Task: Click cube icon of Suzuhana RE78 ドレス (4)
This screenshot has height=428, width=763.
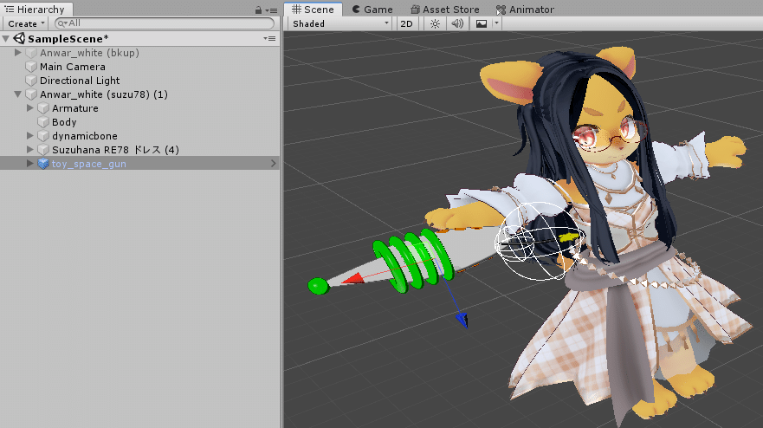Action: pos(43,150)
